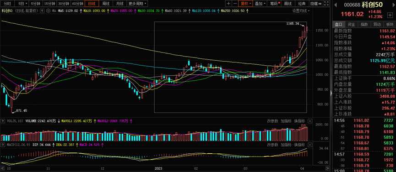
Task: Toggle 隐藏 to hide side panel
Action: pos(316,4)
